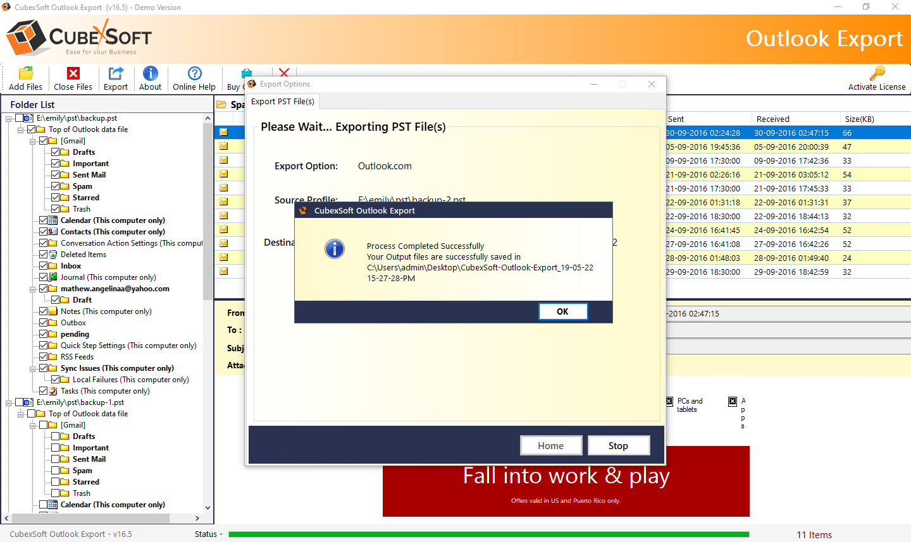Select the 'Draft' folder under mathew.angelinaa@yahoo.com
Image resolution: width=911 pixels, height=542 pixels.
(x=82, y=300)
